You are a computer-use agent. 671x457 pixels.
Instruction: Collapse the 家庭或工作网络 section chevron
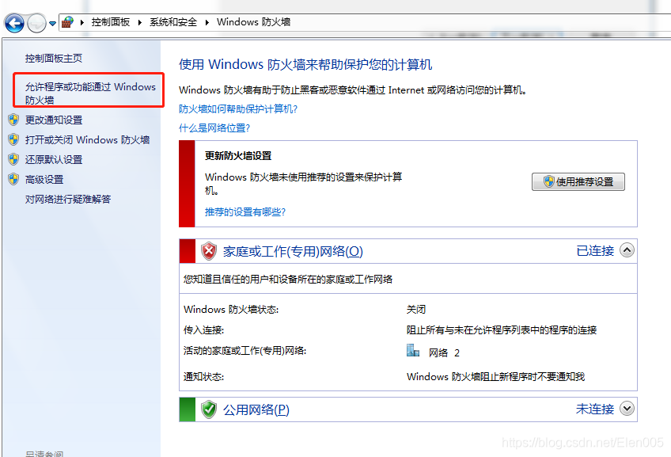627,250
